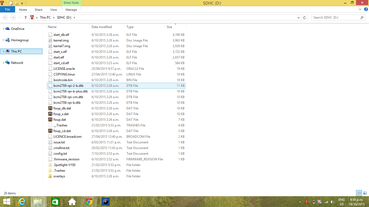
Task: Open the Manage ribbon tab
Action: coord(71,10)
